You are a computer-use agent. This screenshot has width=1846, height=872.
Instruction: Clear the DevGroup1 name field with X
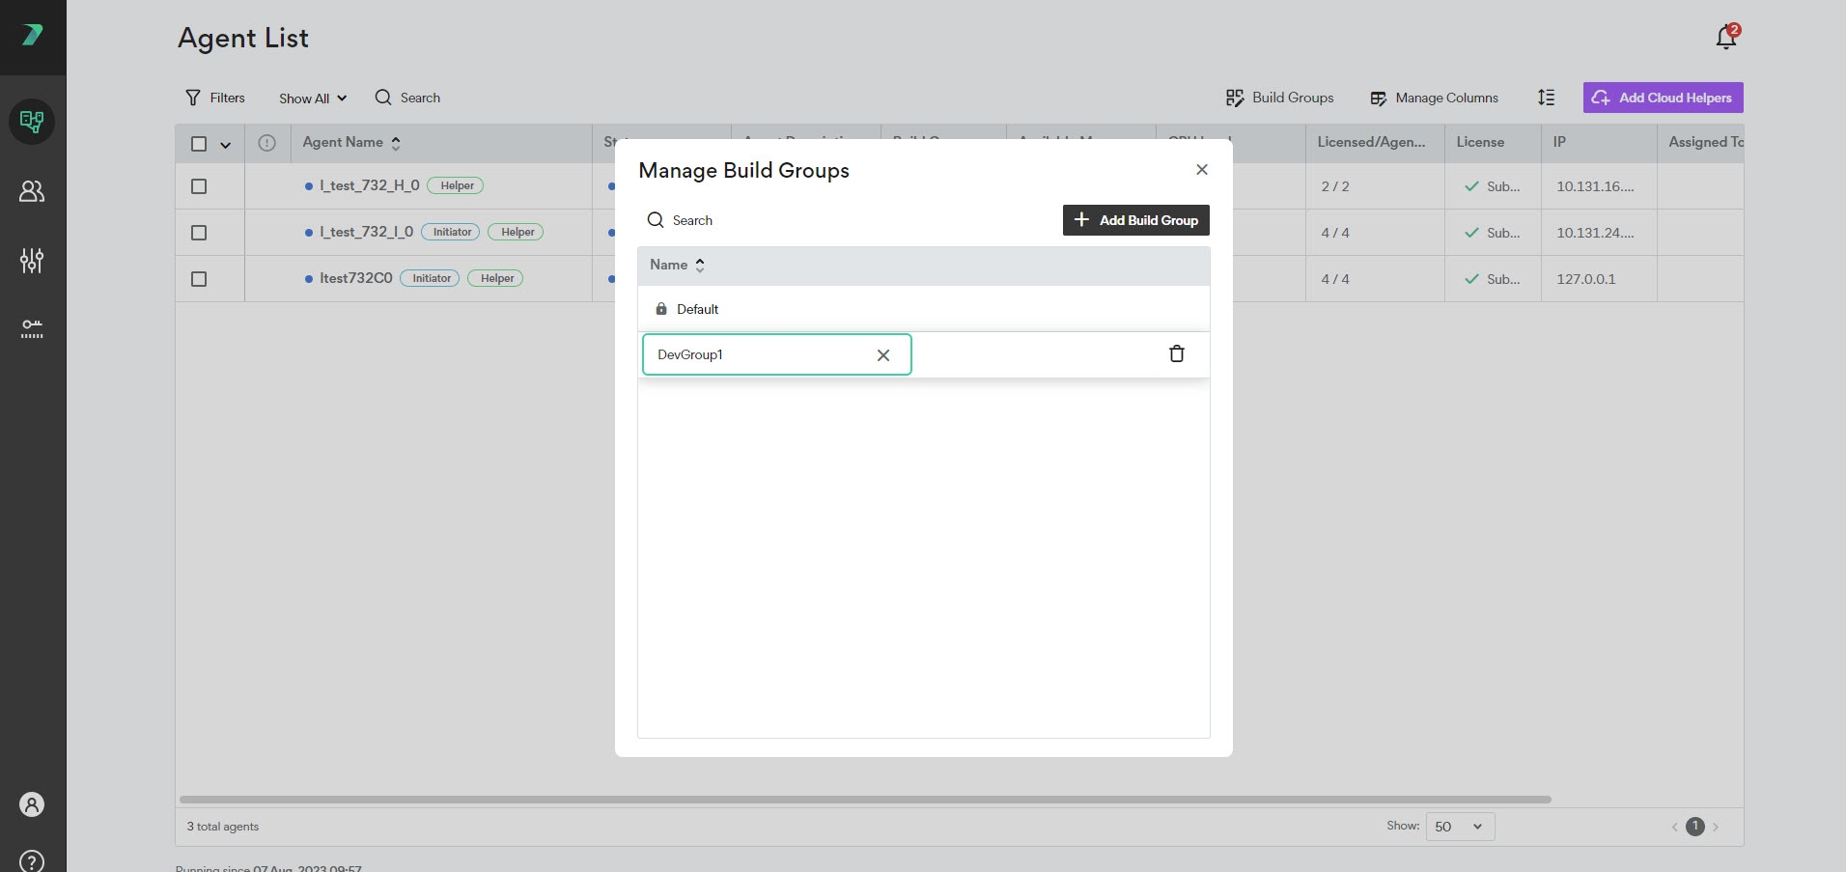pos(882,355)
